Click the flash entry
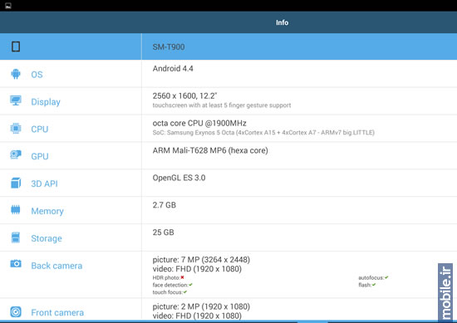457x323 pixels. 367,285
